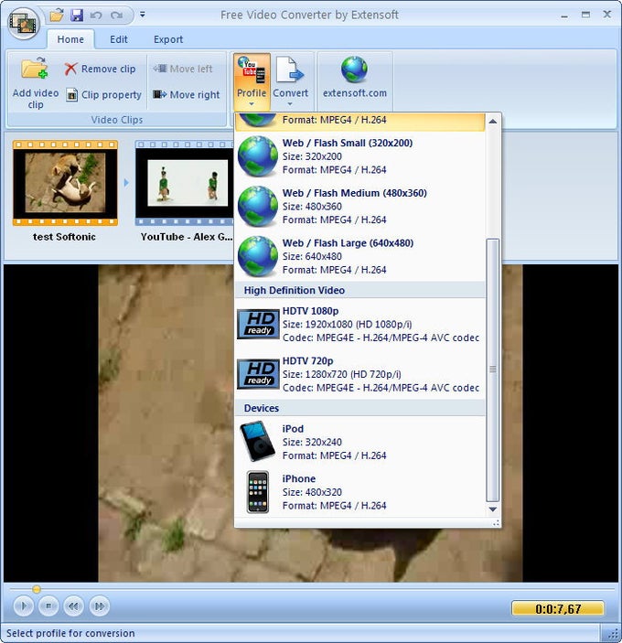
Task: Close the Free Video Converter window
Action: 607,15
